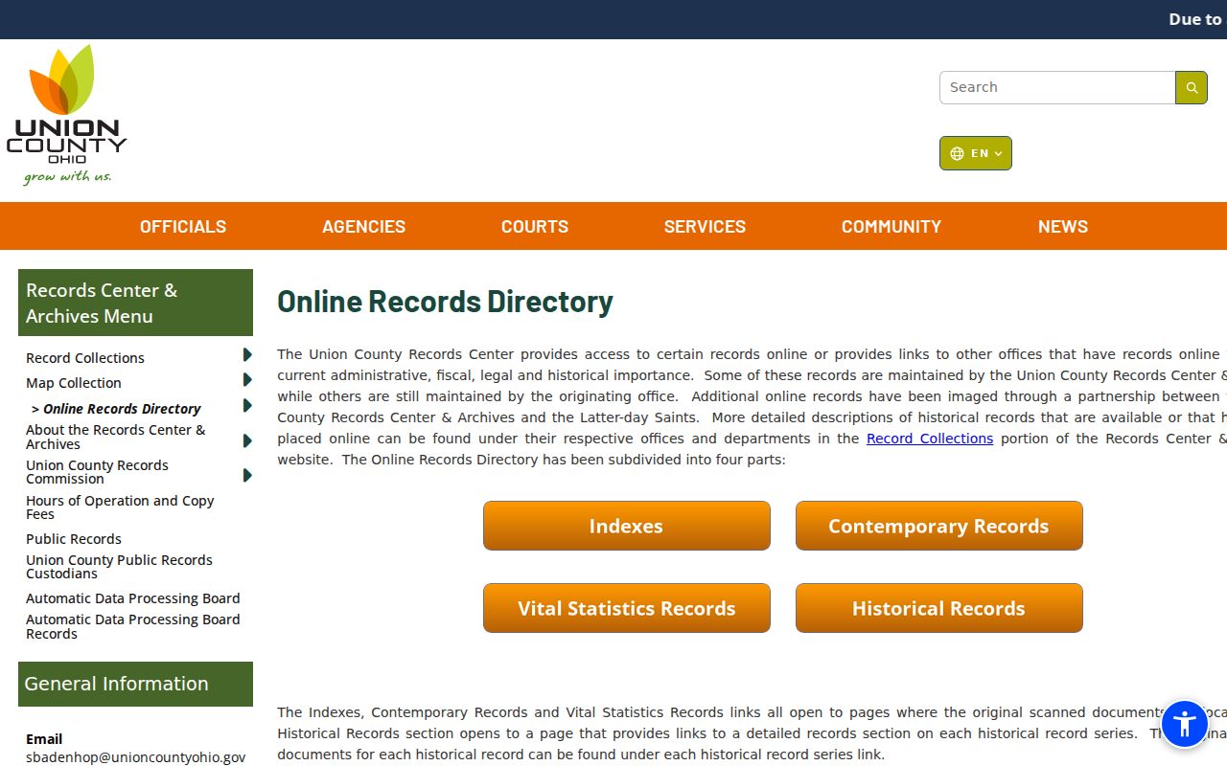Click the Records Center & Archives Menu header
The height and width of the screenshot is (766, 1227).
(135, 303)
